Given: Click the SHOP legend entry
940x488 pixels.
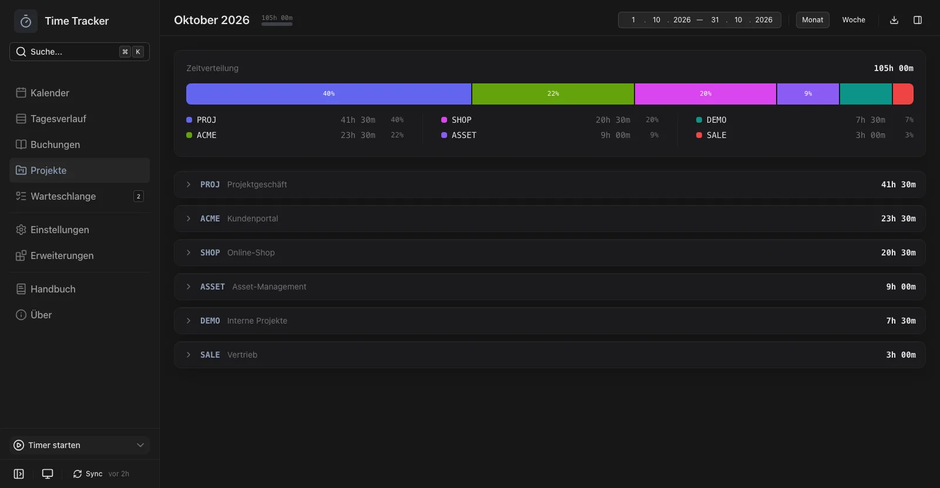Looking at the screenshot, I should pos(550,120).
